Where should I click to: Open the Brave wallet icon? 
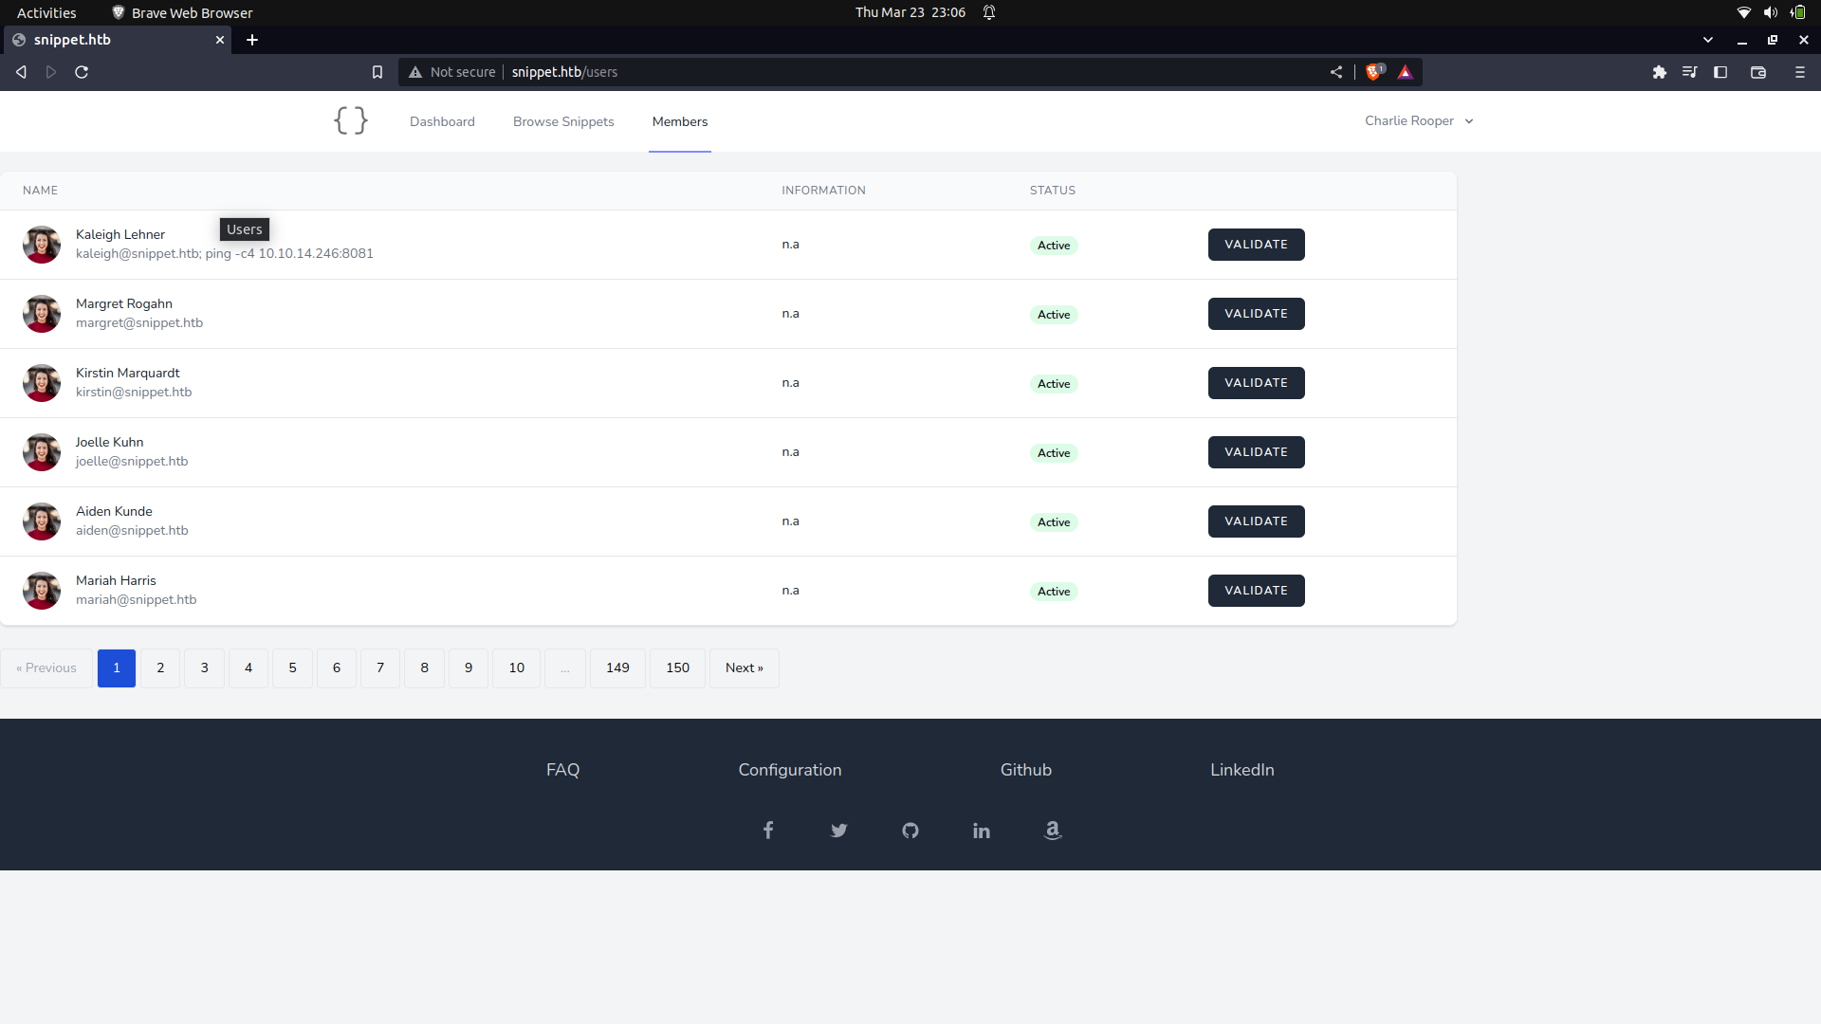coord(1758,72)
